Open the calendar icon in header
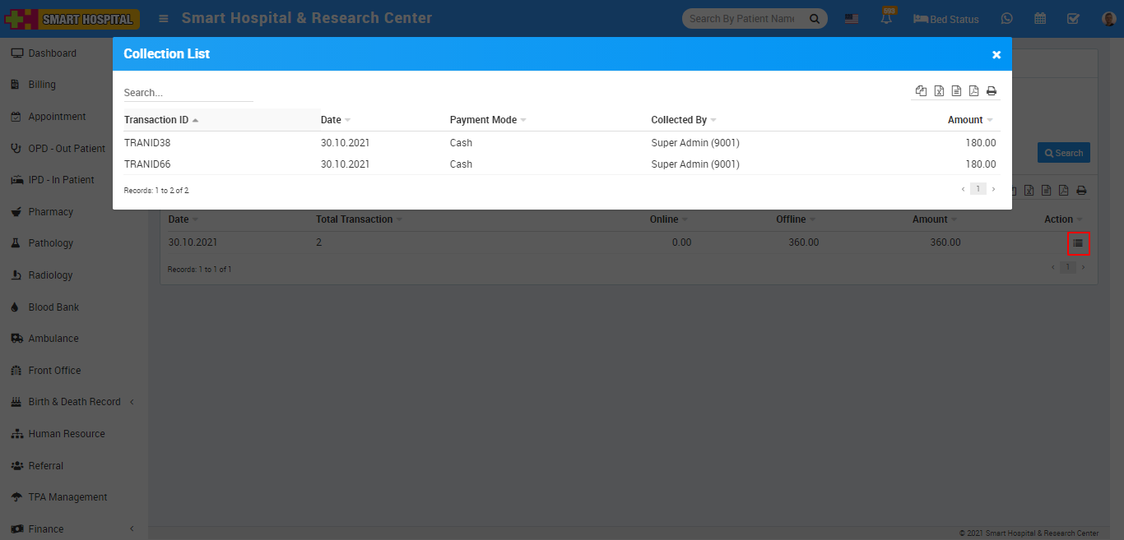 pos(1040,19)
